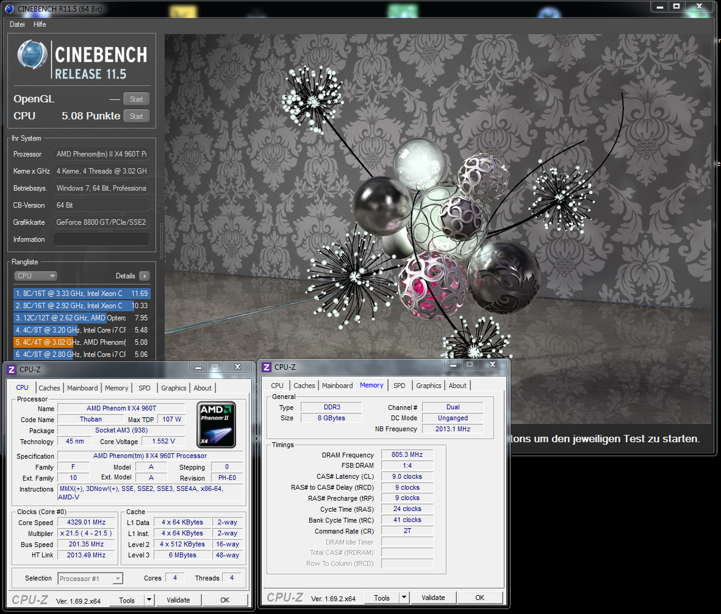This screenshot has height=614, width=721.
Task: Open the CPU ranking type dropdown
Action: 36,276
